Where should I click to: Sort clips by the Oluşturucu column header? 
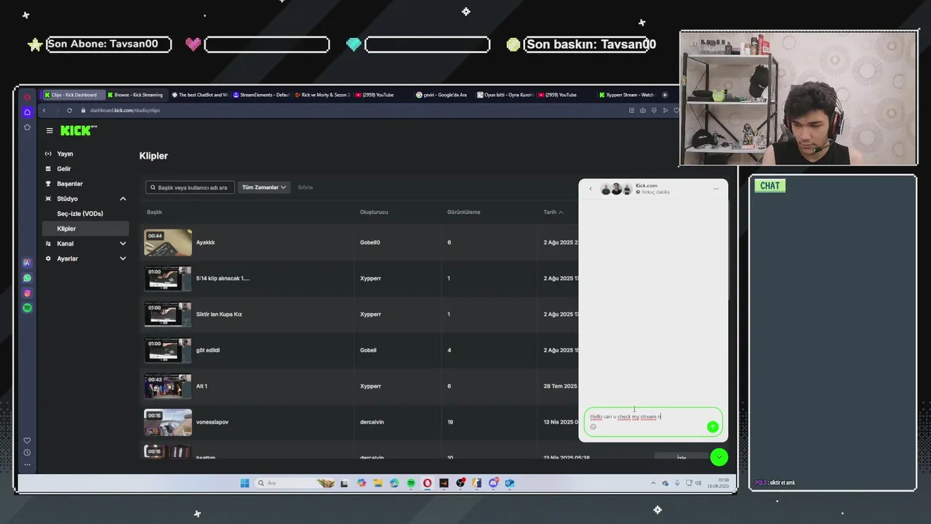tap(374, 212)
